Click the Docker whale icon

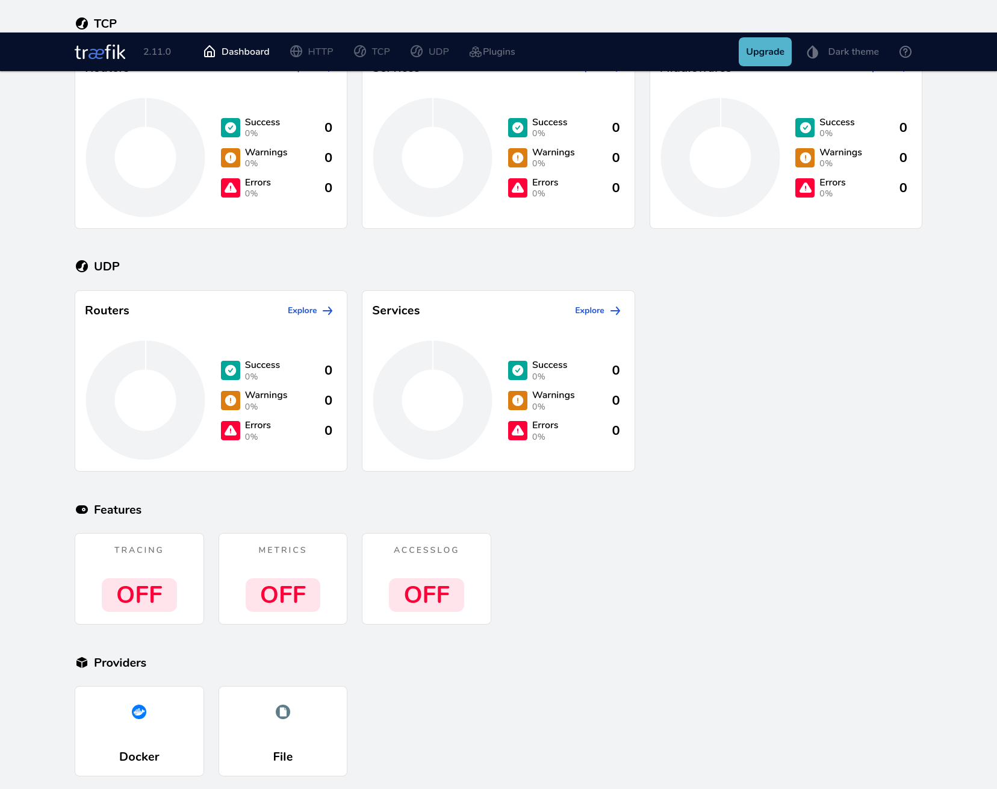click(x=139, y=712)
